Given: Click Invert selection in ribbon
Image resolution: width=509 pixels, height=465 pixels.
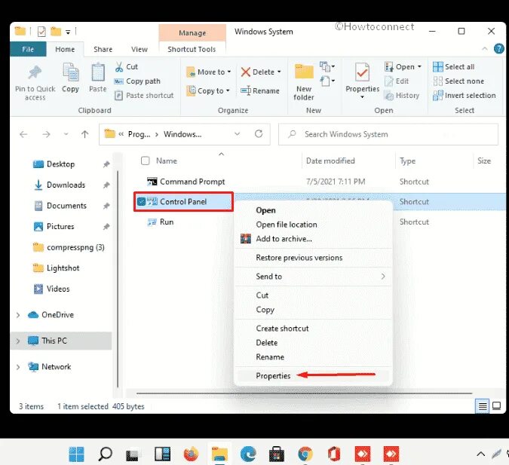Looking at the screenshot, I should [x=465, y=96].
